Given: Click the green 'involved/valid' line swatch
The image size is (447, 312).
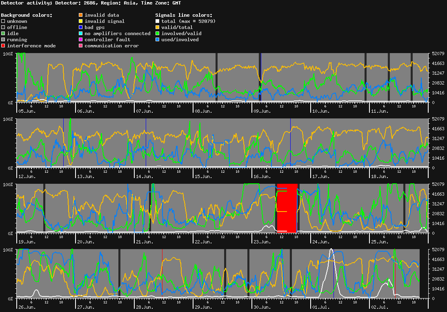Looking at the screenshot, I should [x=157, y=33].
